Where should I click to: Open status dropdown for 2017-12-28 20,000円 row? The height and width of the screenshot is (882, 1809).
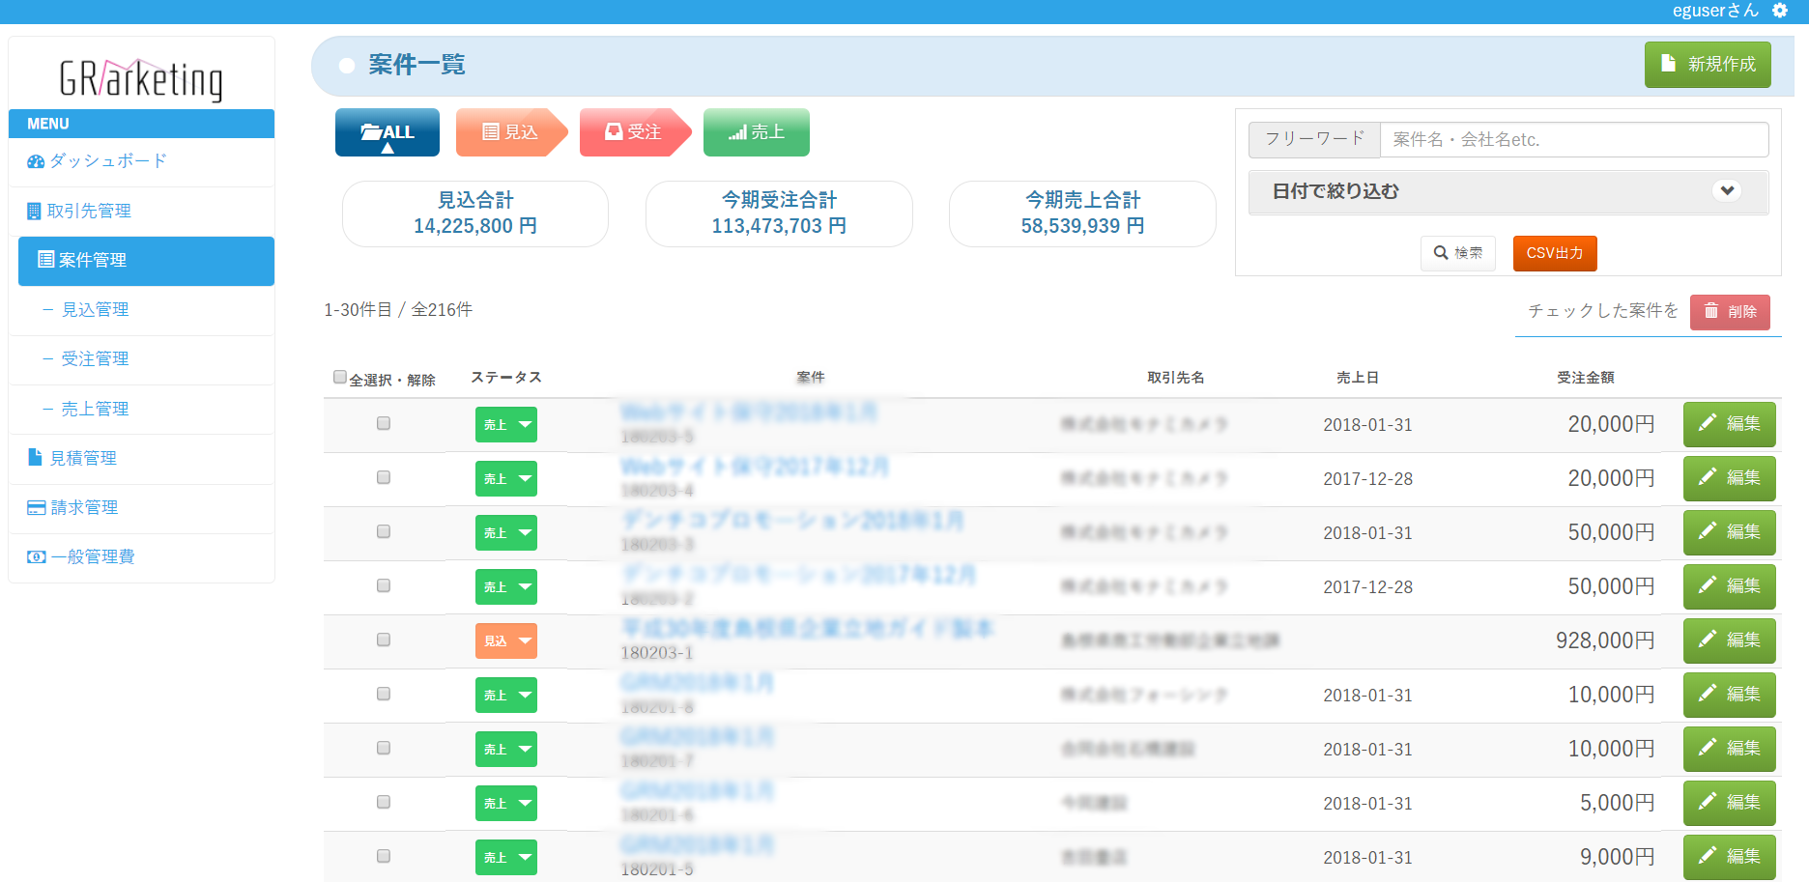(506, 479)
